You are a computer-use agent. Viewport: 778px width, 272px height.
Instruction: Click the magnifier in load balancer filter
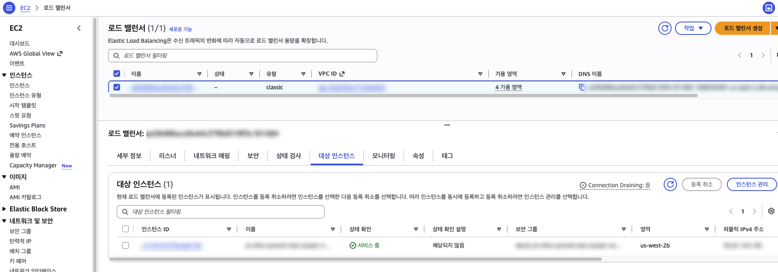[116, 56]
